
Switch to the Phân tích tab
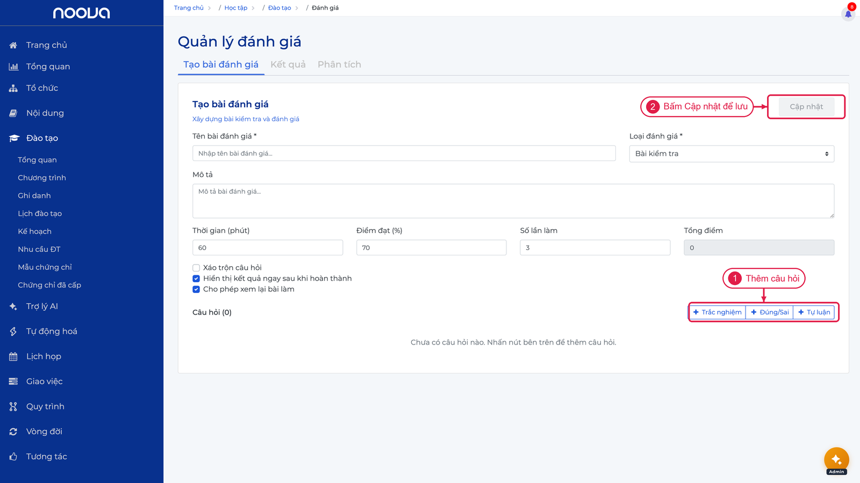point(339,64)
